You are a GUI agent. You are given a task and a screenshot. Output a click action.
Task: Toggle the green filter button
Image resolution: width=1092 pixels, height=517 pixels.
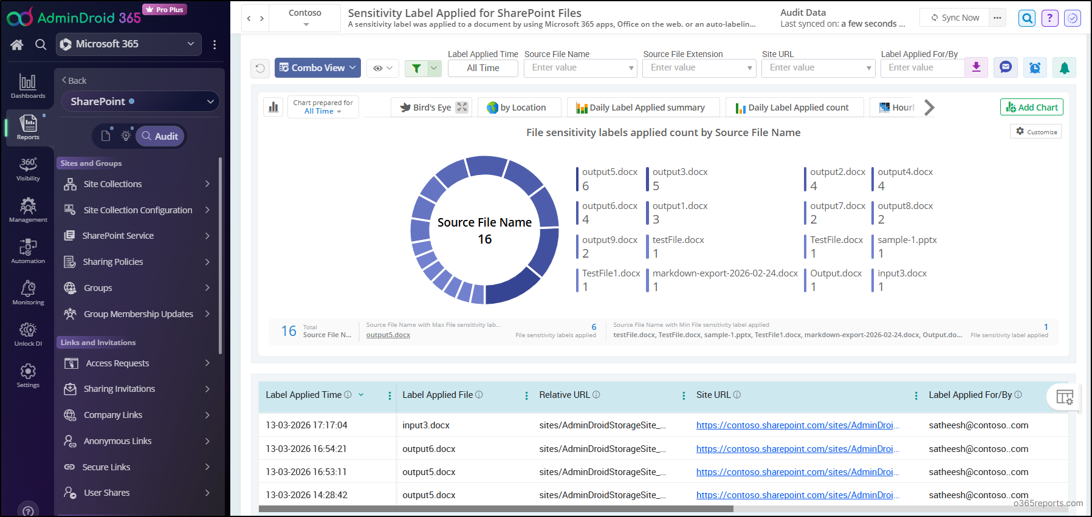[416, 68]
